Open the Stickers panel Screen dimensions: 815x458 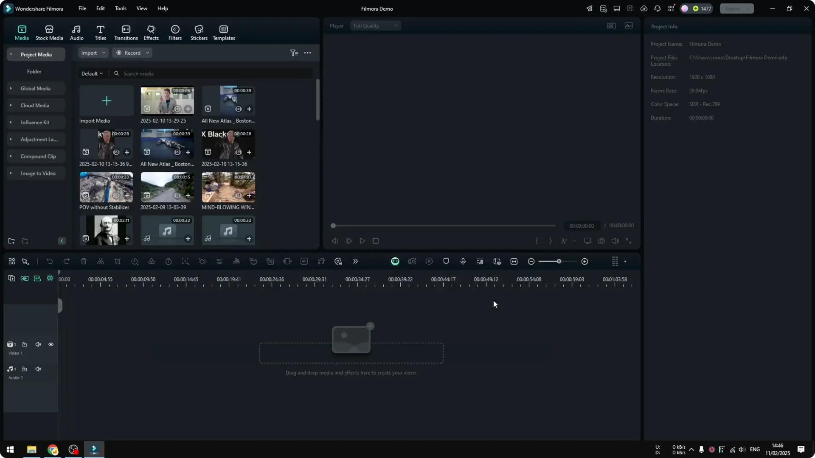tap(198, 32)
